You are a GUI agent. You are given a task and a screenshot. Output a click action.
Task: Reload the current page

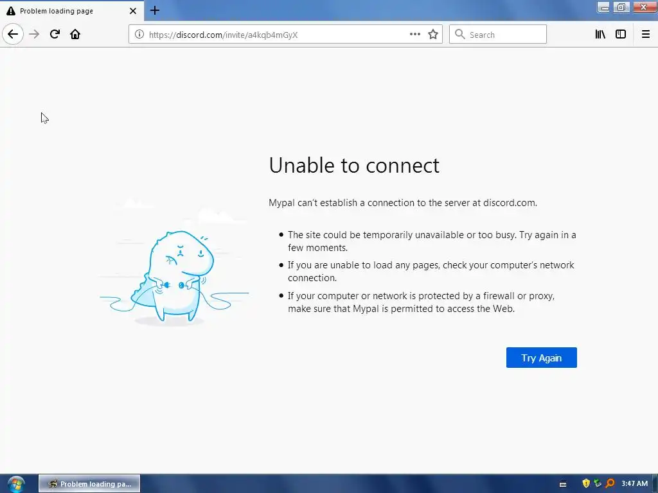(x=55, y=35)
